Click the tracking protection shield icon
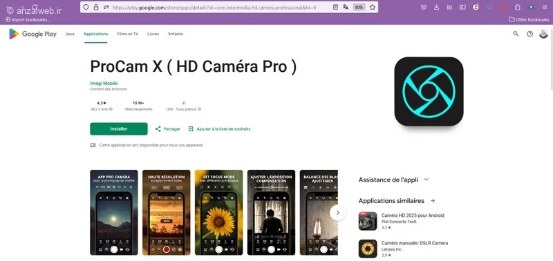 (x=85, y=7)
